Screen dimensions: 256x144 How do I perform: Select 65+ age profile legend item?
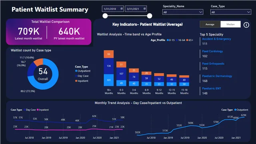tap(190, 40)
